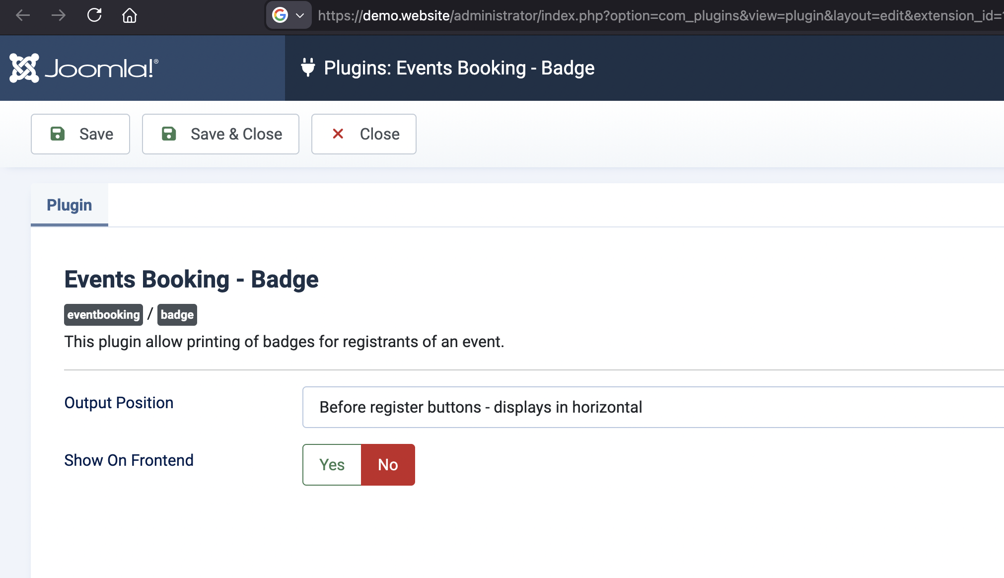Set Show On Frontend to Yes

tap(332, 465)
